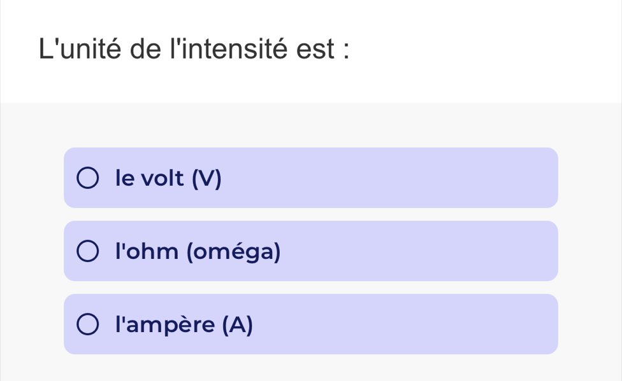Choose the answer card "le volt (V)"
This screenshot has height=381, width=622.
pos(310,178)
